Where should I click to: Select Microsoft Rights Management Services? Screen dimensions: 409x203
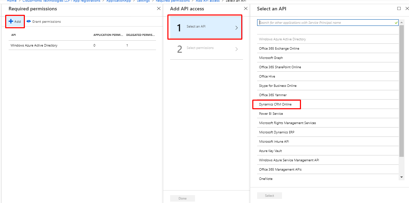(x=328, y=123)
